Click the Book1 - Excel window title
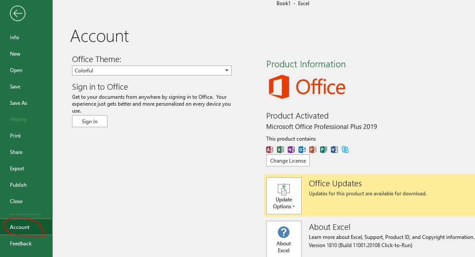Screen dimensions: 475x257 pos(293,3)
